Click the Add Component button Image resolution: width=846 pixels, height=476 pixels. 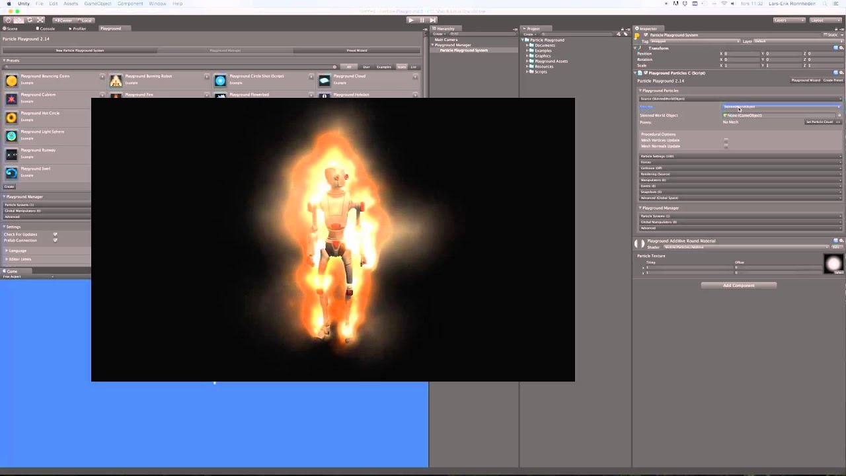pyautogui.click(x=738, y=286)
